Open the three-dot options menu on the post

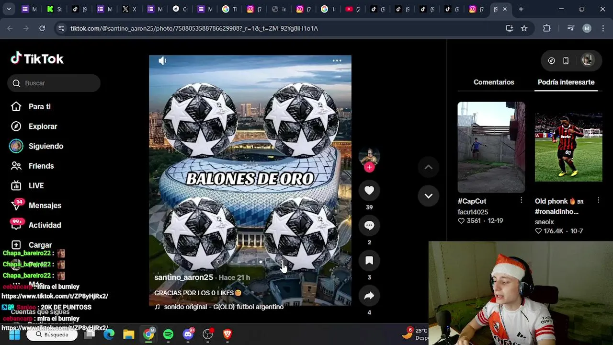[337, 61]
